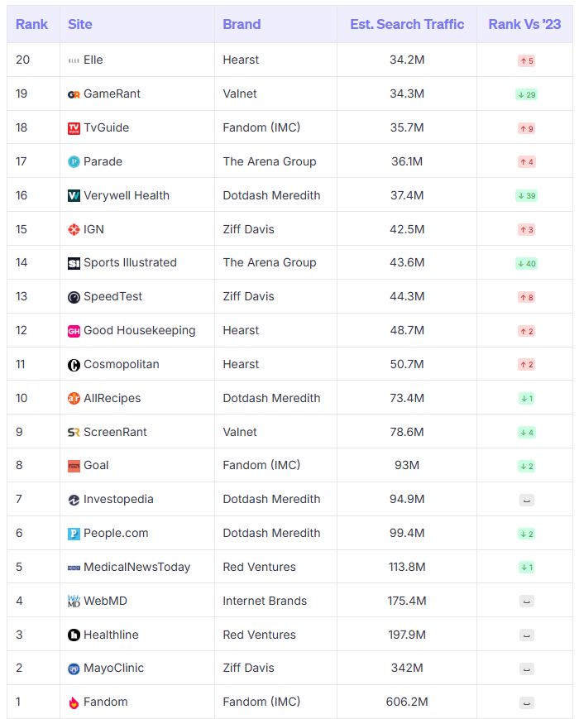Click the Verywell Health logo icon
Screen dimensions: 579x719
point(74,196)
